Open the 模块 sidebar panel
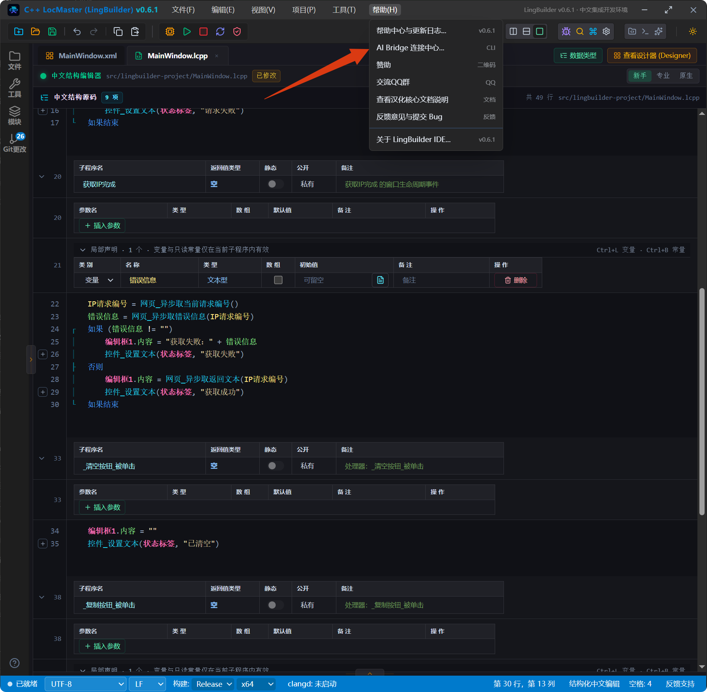Screen dimensions: 707x692 click(x=15, y=116)
